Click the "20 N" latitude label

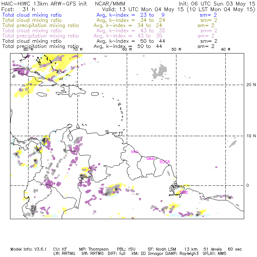(x=251, y=85)
